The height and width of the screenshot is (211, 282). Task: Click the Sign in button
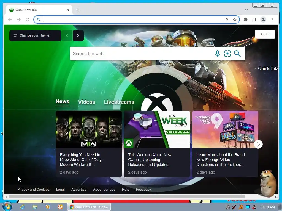click(265, 34)
